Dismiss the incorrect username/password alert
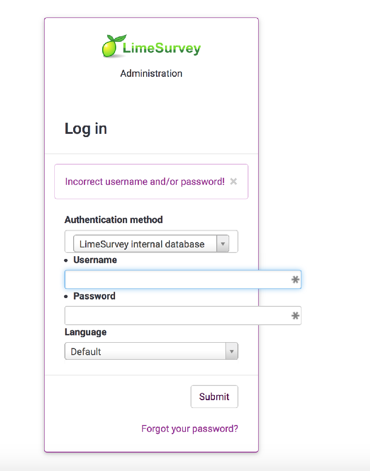Viewport: 370px width, 471px height. click(233, 181)
